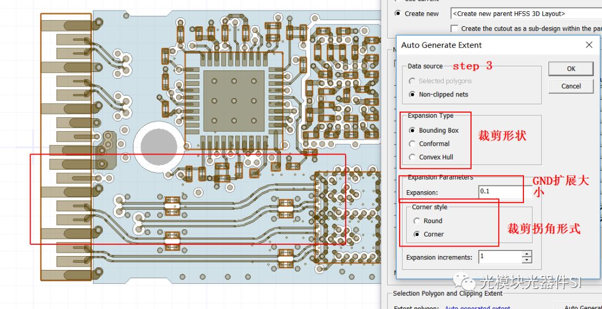
Task: Click the Auto generated extent link
Action: [x=478, y=307]
